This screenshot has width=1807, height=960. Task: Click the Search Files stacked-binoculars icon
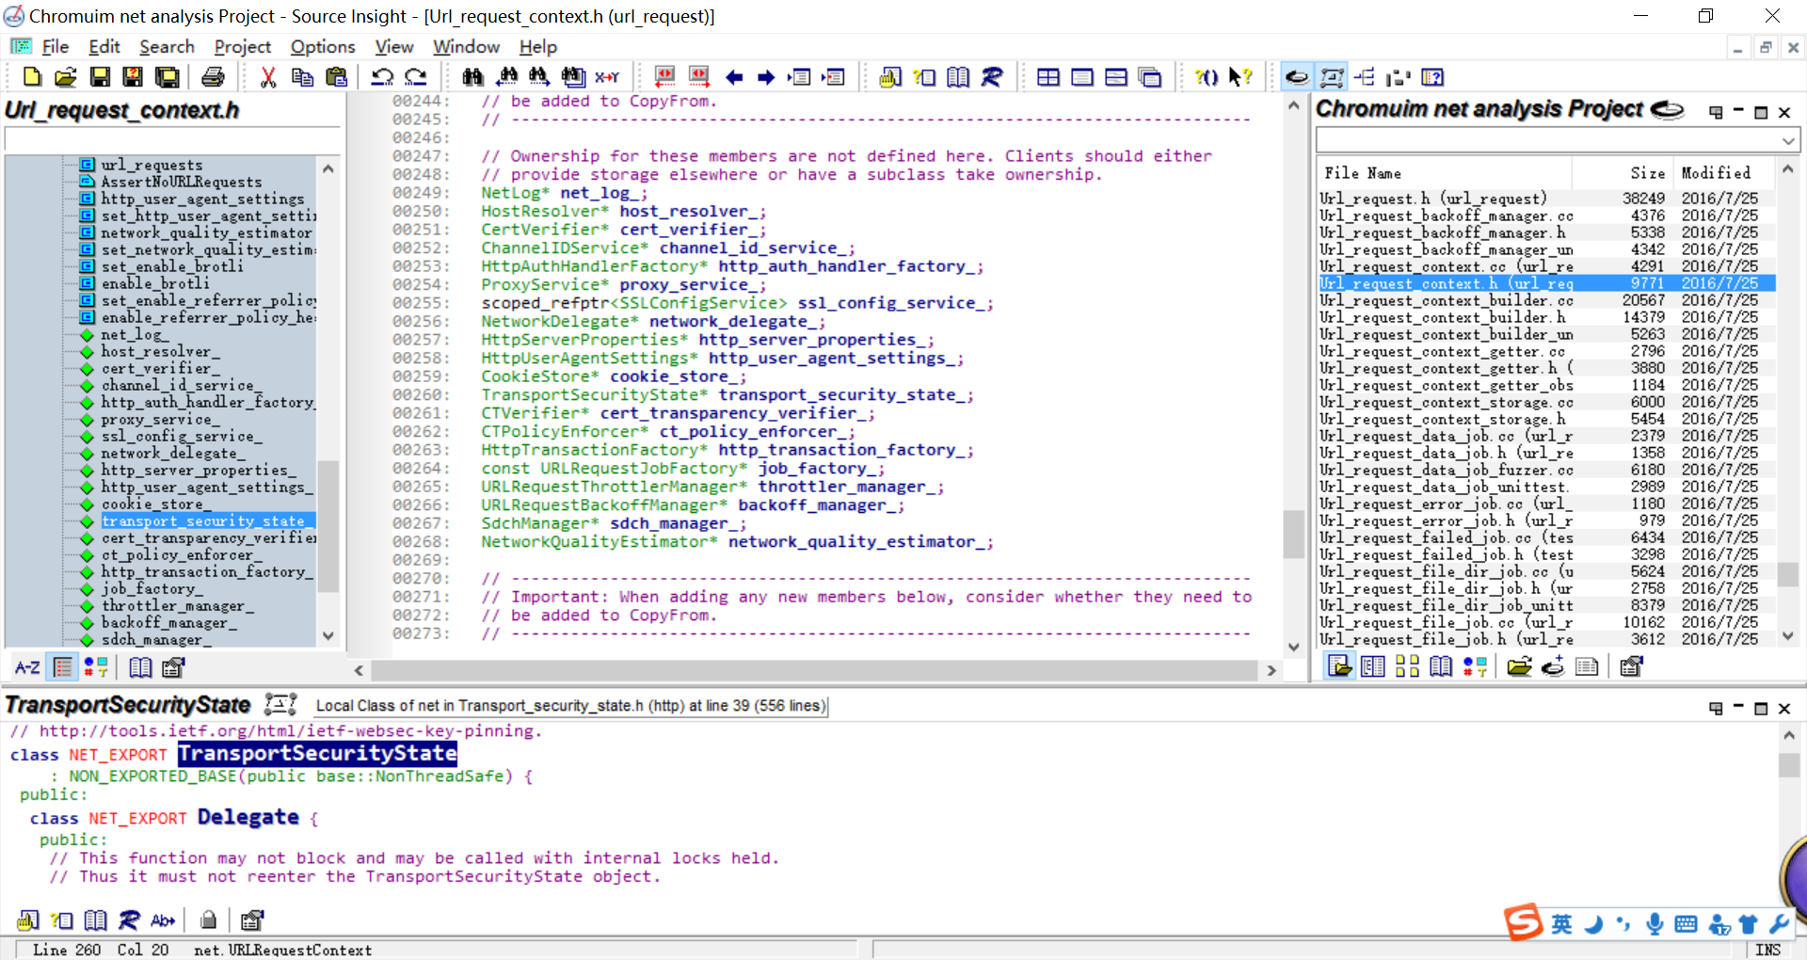click(573, 77)
